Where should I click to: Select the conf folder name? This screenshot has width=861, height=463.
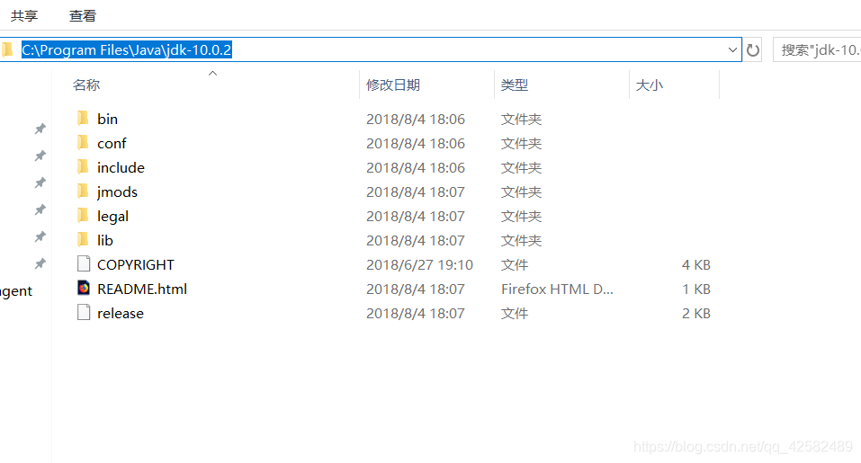pos(112,143)
